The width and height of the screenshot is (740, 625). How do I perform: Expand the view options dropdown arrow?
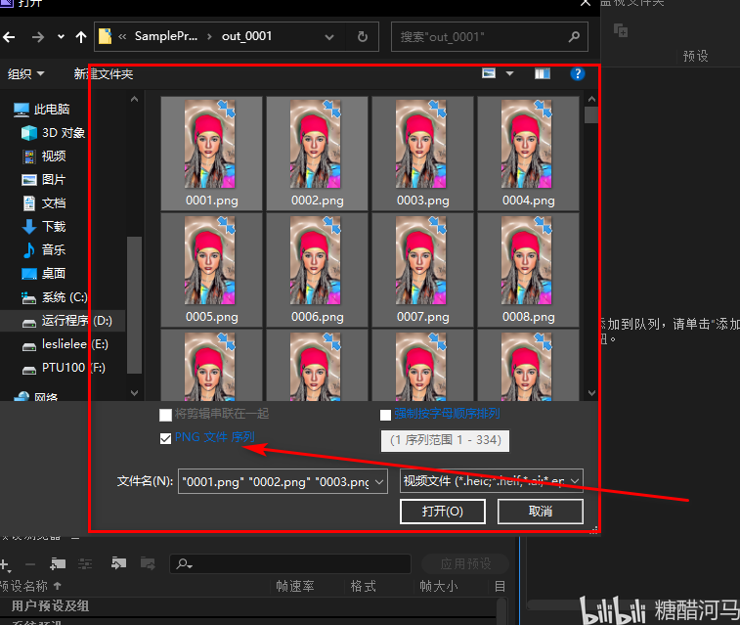tap(509, 73)
